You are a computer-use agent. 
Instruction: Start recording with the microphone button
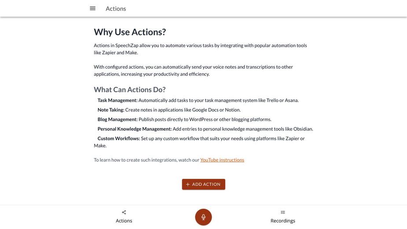(x=203, y=217)
